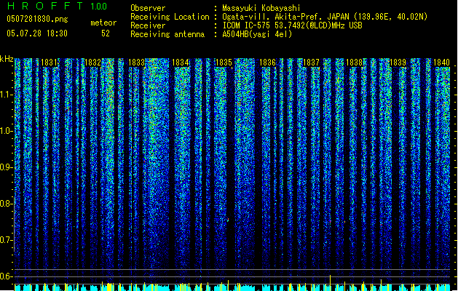
Task: Click the date stamp 05.07.28 18:30
Action: coord(37,33)
